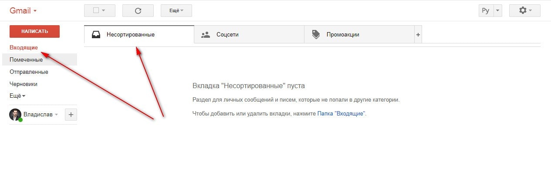Click the tag icon on Промоакции tab

tap(316, 35)
